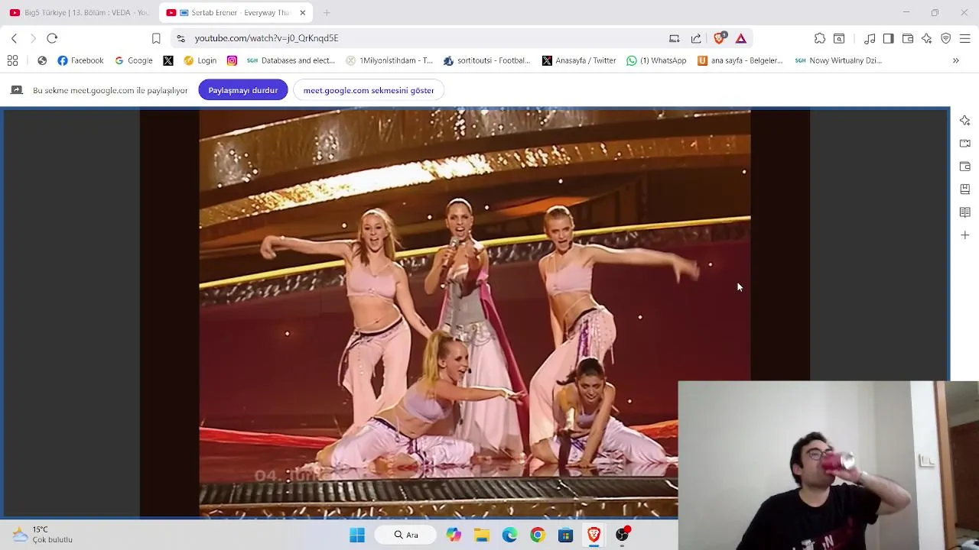Viewport: 979px width, 550px height.
Task: Close the Sertab Erener tab
Action: tap(302, 12)
